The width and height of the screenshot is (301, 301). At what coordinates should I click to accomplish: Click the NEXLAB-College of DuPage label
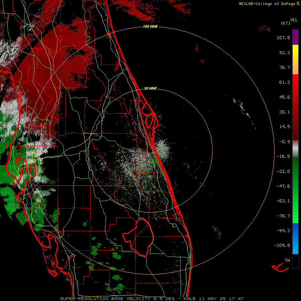(267, 4)
